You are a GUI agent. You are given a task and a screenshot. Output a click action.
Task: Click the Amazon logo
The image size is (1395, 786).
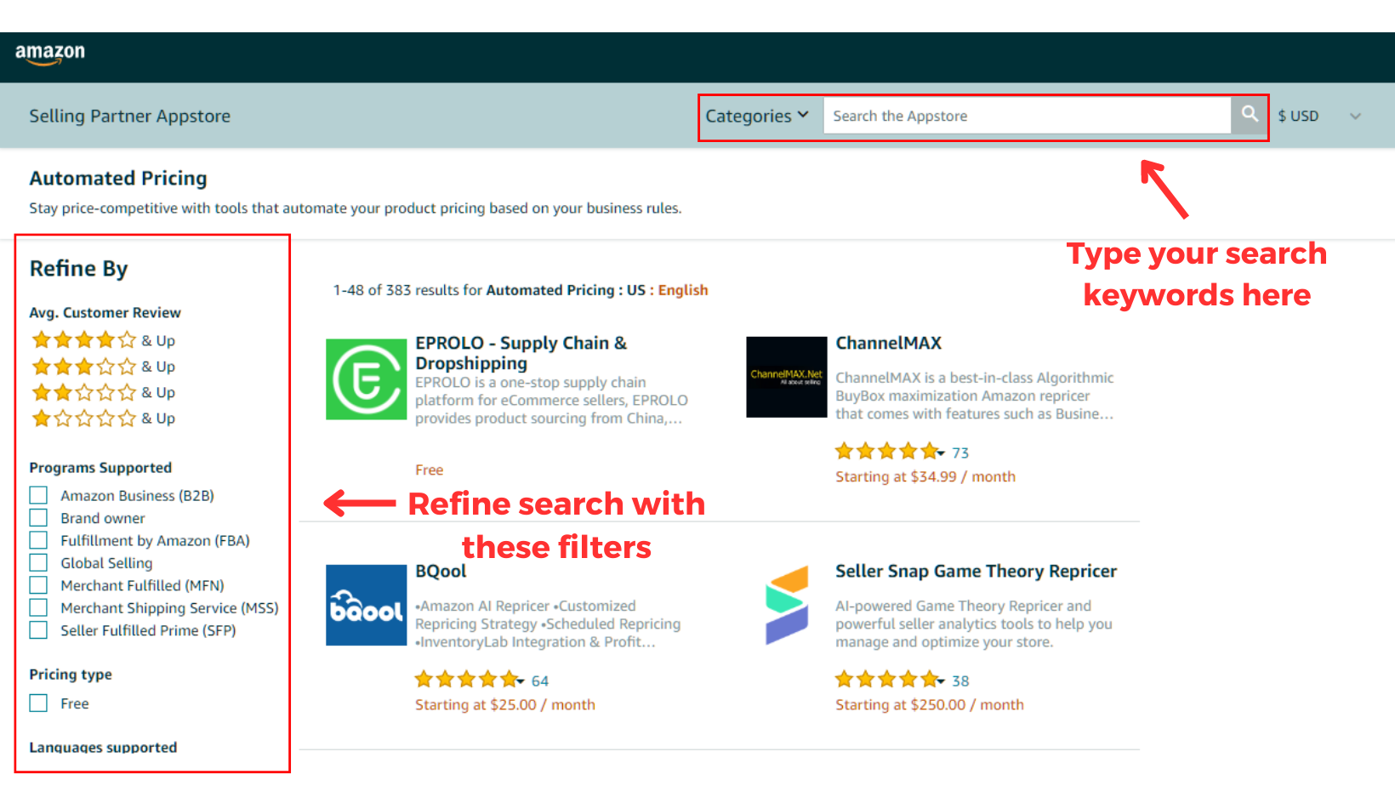point(50,54)
